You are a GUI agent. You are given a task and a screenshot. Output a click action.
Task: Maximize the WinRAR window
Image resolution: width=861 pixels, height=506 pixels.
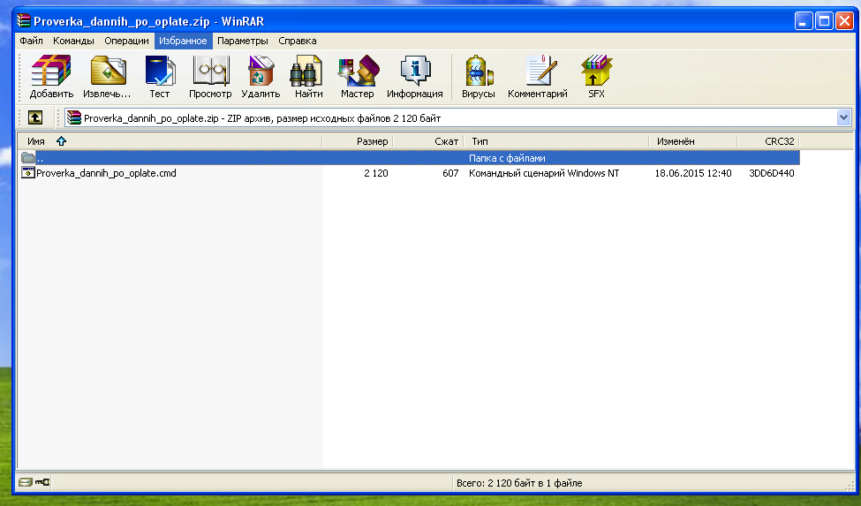click(824, 21)
